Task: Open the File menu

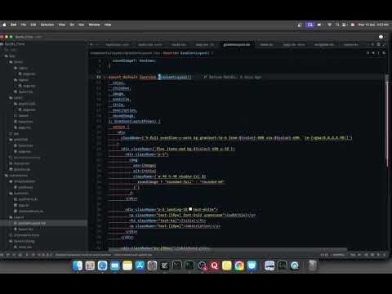Action: [x=24, y=24]
